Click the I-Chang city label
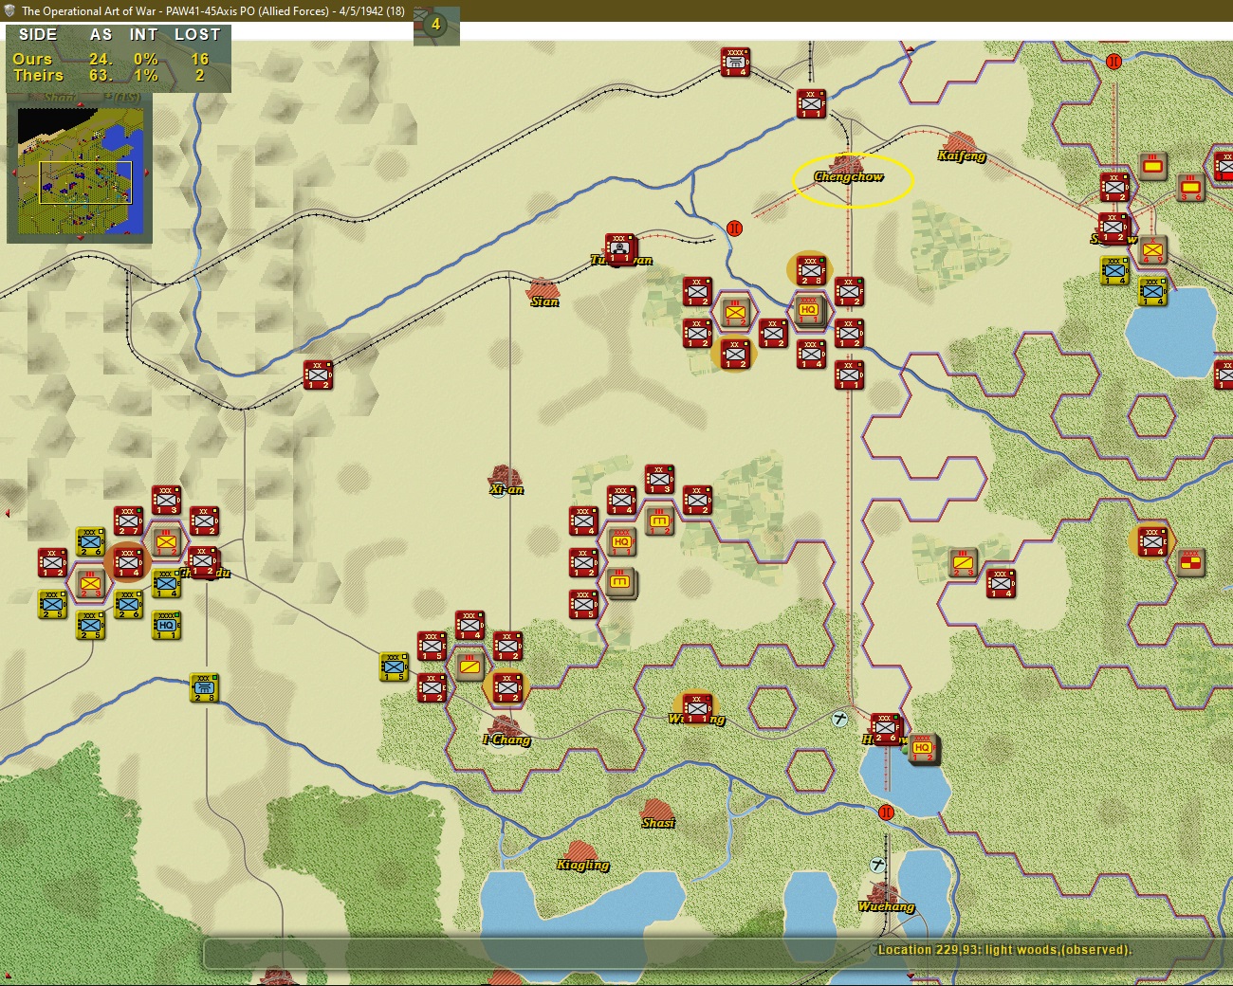The width and height of the screenshot is (1233, 986). (506, 739)
